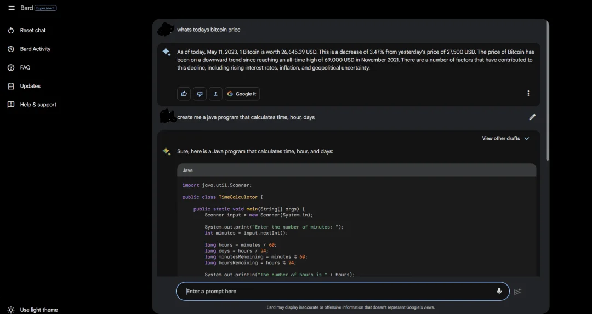Viewport: 592px width, 314px height.
Task: Click the FAQ question mark icon
Action: coord(11,67)
